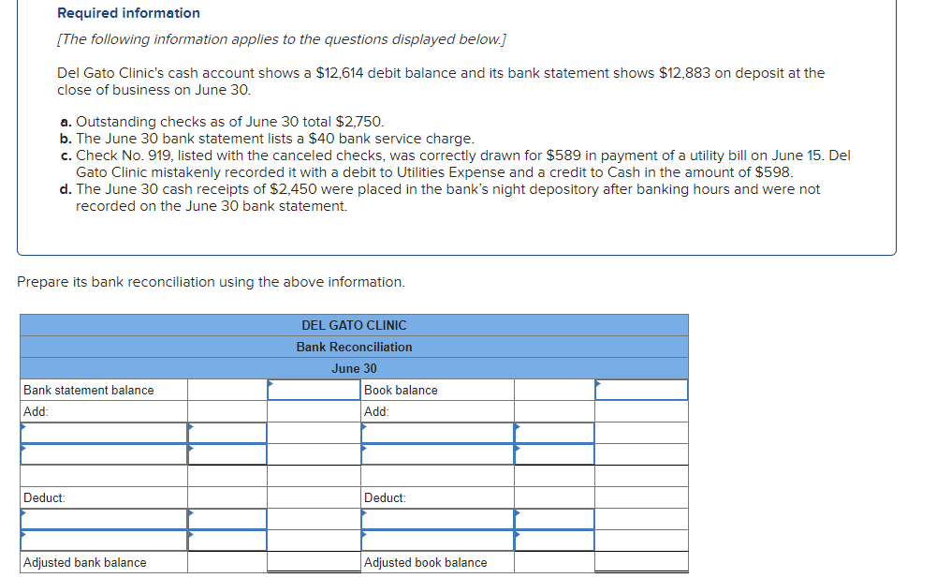Click the 'Deduct:' label on the book side

click(385, 497)
